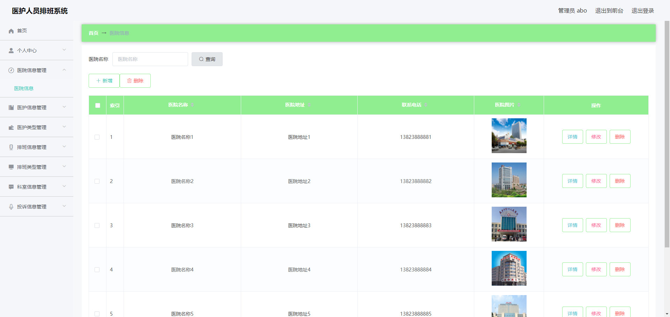Open the 投诉信息管理 menu label
The image size is (670, 317).
32,207
